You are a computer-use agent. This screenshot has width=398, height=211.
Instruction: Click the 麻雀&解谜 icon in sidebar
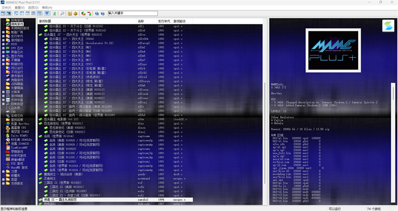tap(8, 159)
